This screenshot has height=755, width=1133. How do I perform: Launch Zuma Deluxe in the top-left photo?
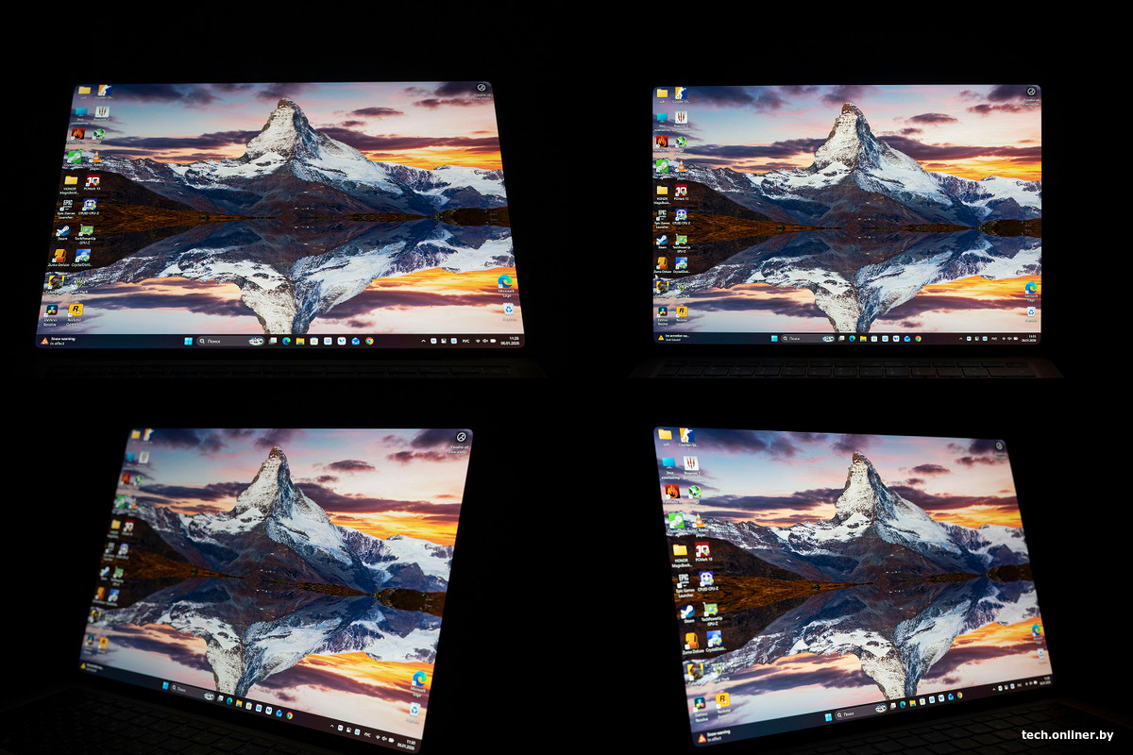point(59,256)
